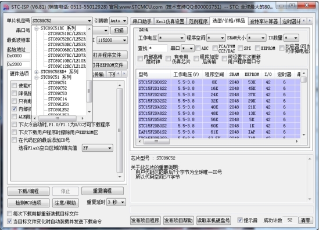Switch to the 范例程序 tab

point(198,21)
